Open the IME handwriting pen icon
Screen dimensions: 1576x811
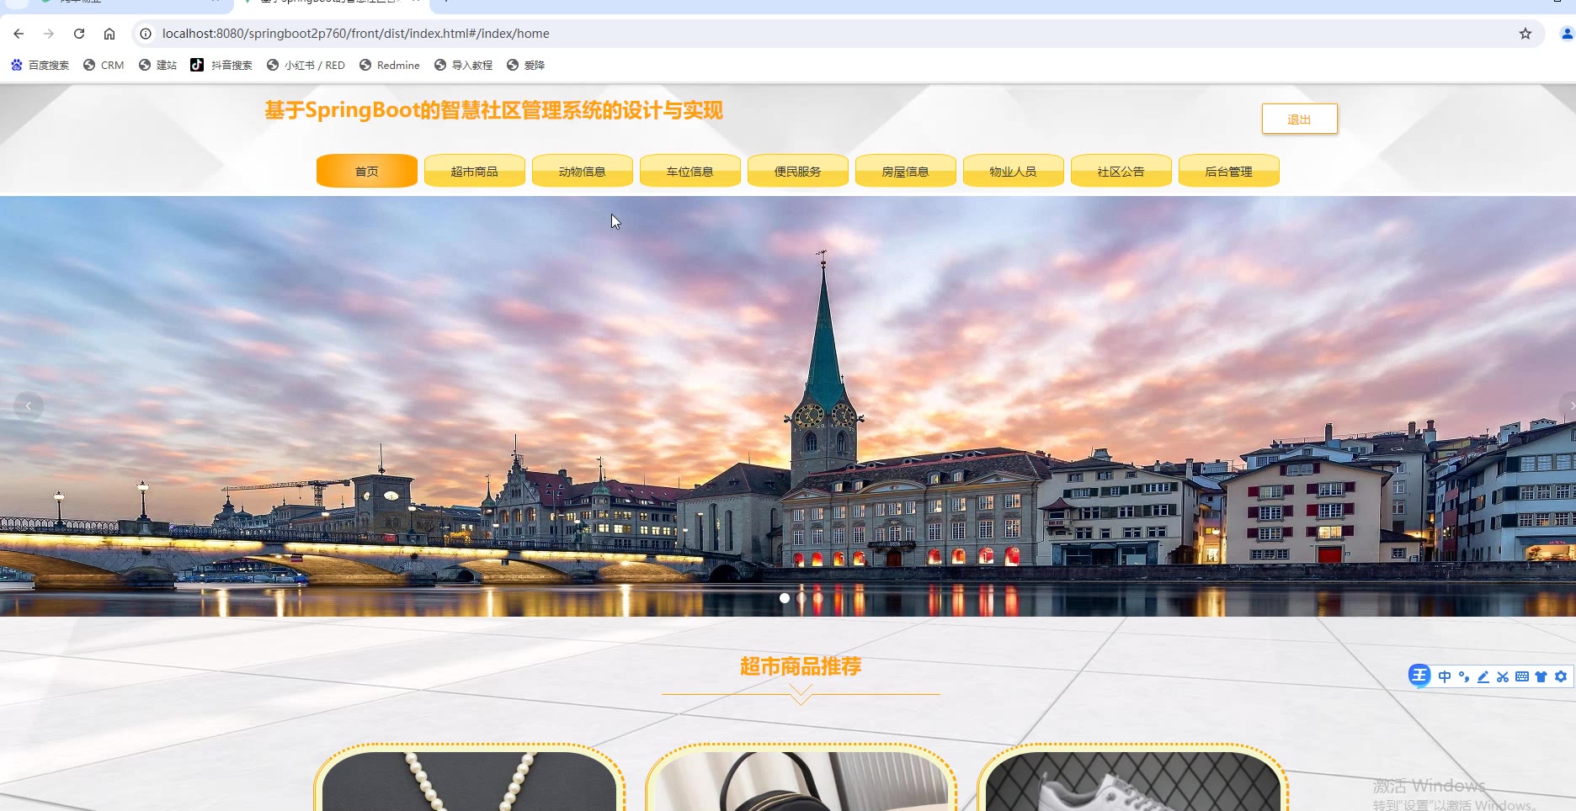[x=1483, y=676]
